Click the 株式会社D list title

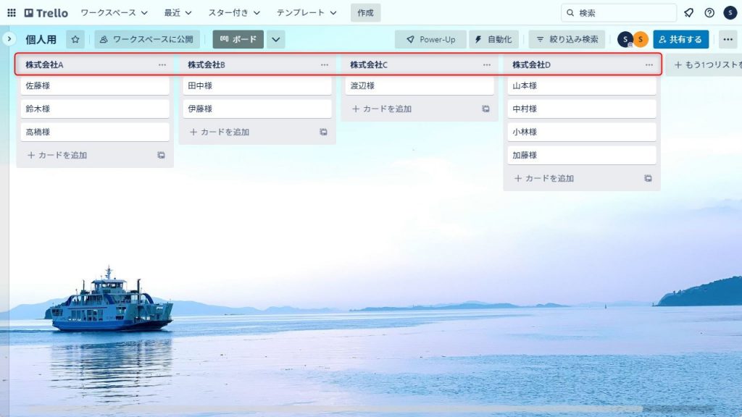(x=531, y=64)
